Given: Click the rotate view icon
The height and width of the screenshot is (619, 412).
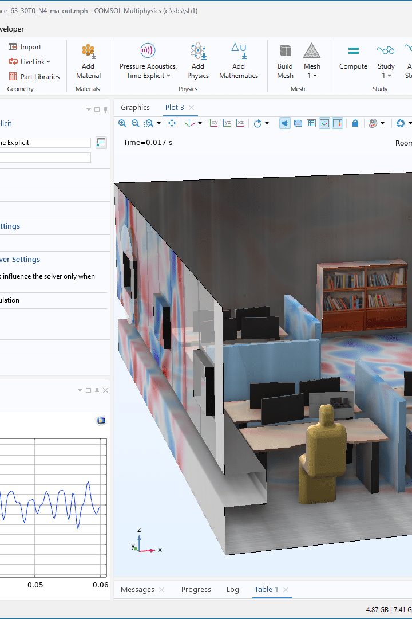Looking at the screenshot, I should tap(257, 123).
